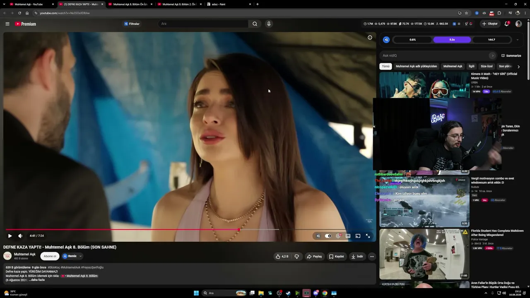
Task: Enter fullscreen mode
Action: 368,236
